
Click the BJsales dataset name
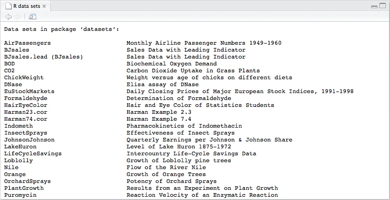click(x=17, y=50)
